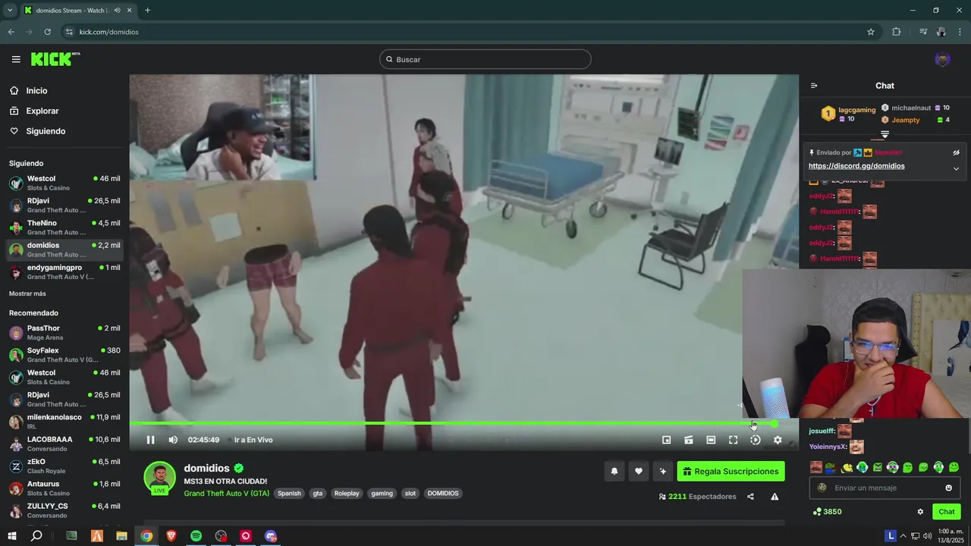This screenshot has height=546, width=971.
Task: Open PassThor recommended channel
Action: point(64,332)
